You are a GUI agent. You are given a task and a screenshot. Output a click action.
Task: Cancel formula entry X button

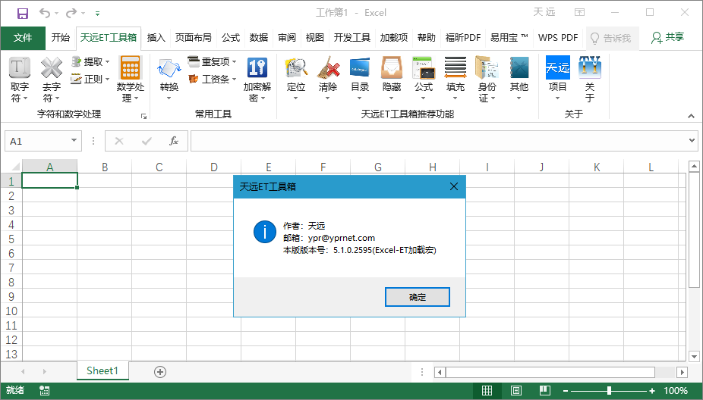pyautogui.click(x=118, y=141)
